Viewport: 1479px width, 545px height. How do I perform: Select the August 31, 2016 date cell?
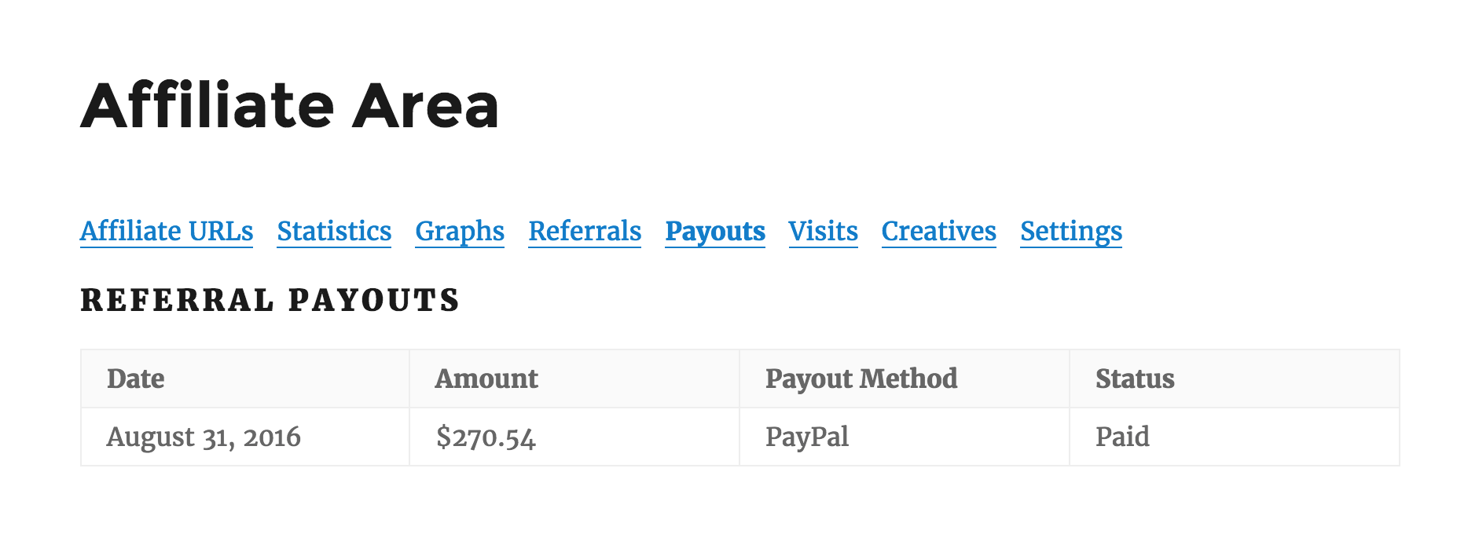204,437
